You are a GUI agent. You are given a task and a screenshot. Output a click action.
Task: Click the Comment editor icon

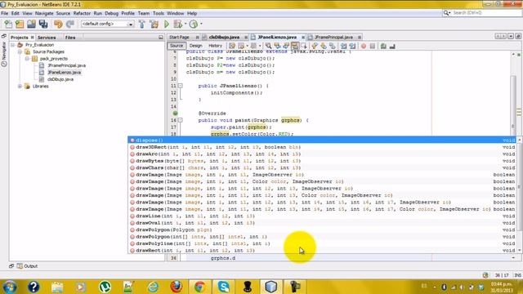(383, 46)
